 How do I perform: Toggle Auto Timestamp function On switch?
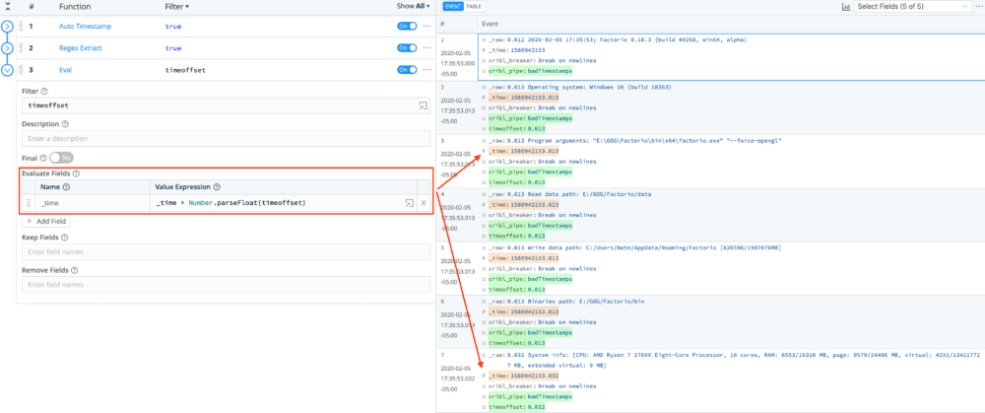pyautogui.click(x=407, y=27)
